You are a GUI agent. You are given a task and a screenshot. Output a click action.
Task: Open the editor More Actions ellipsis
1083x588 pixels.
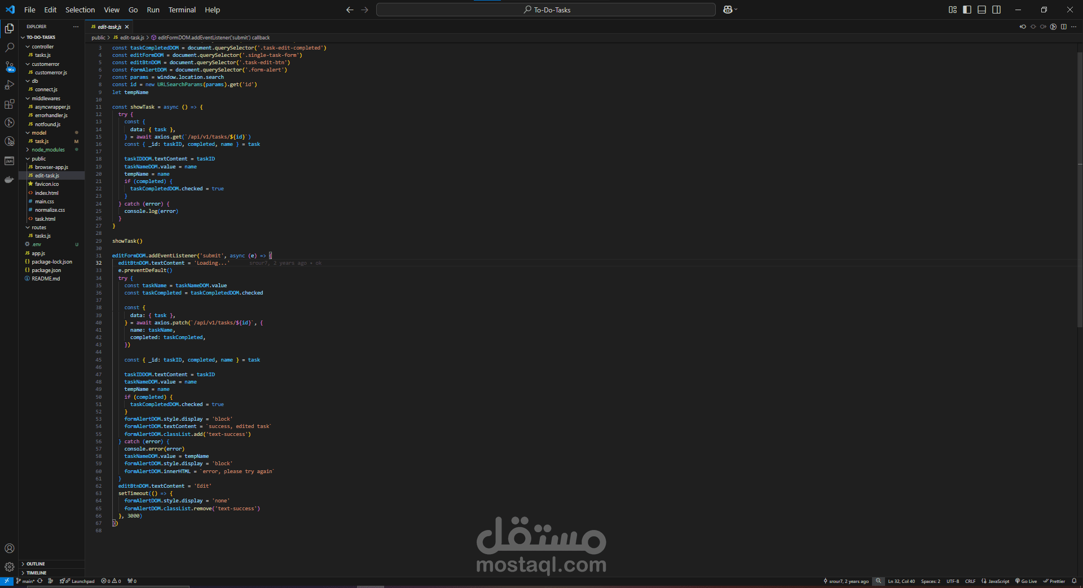(x=1074, y=26)
